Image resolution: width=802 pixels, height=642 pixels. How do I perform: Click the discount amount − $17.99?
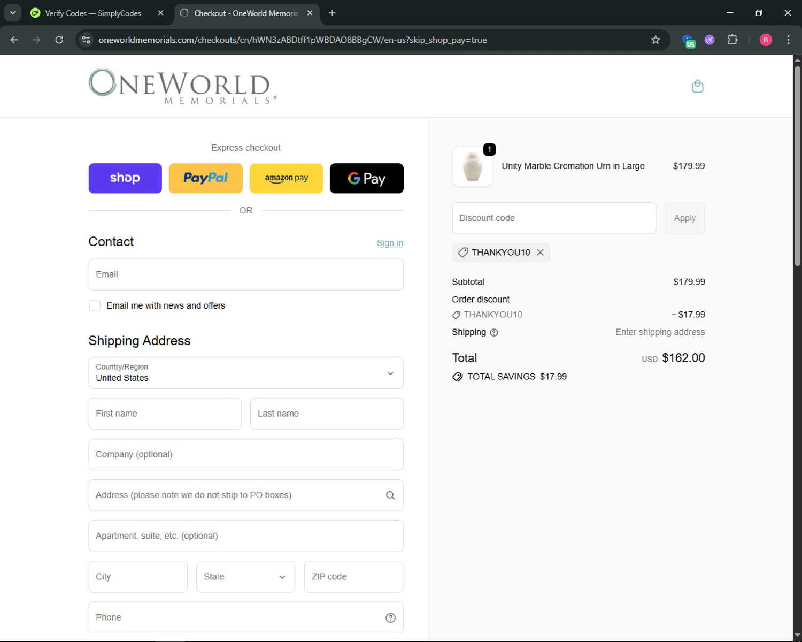688,315
